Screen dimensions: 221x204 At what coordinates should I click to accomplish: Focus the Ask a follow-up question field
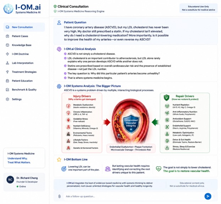click(x=133, y=197)
